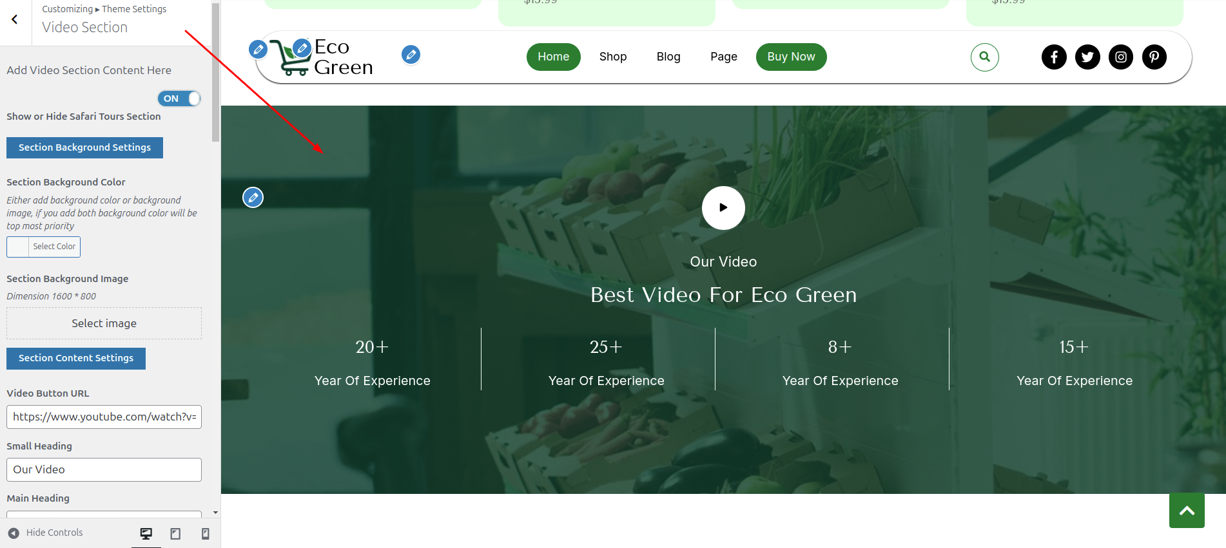Open the site search icon
This screenshot has height=548, width=1226.
pyautogui.click(x=985, y=57)
